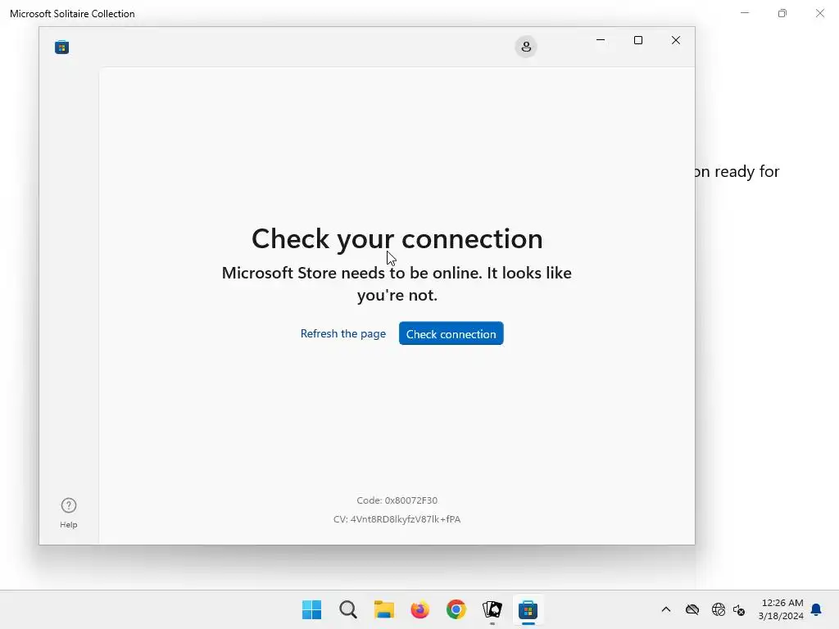Image resolution: width=839 pixels, height=629 pixels.
Task: Click the Microsoft Solitaire Collection window title
Action: point(72,13)
